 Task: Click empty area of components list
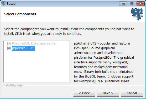36,67
